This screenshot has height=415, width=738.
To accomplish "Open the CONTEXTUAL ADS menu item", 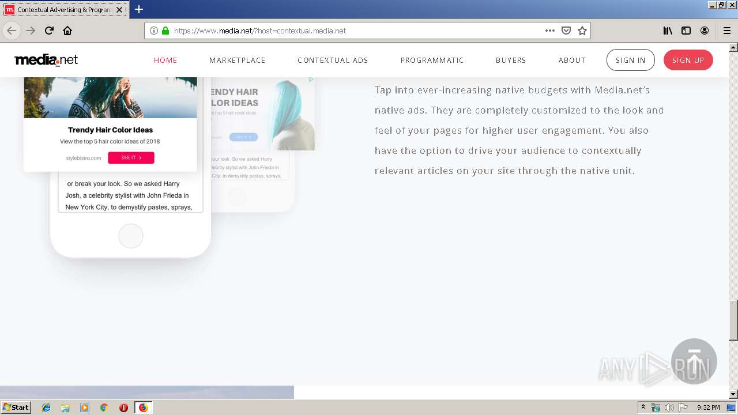I will pos(333,60).
